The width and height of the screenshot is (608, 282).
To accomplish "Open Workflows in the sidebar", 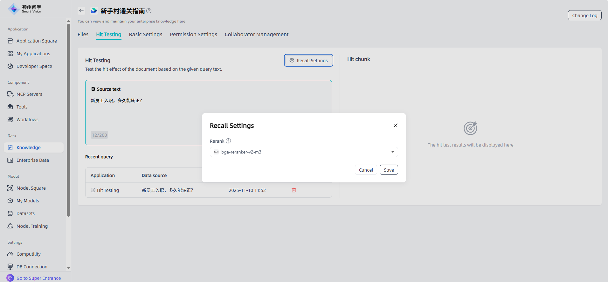I will pyautogui.click(x=27, y=120).
